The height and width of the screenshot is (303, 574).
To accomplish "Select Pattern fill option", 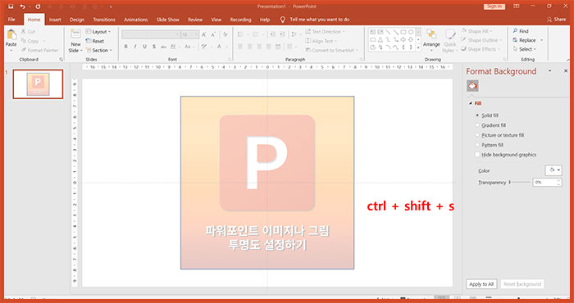I will coord(489,145).
